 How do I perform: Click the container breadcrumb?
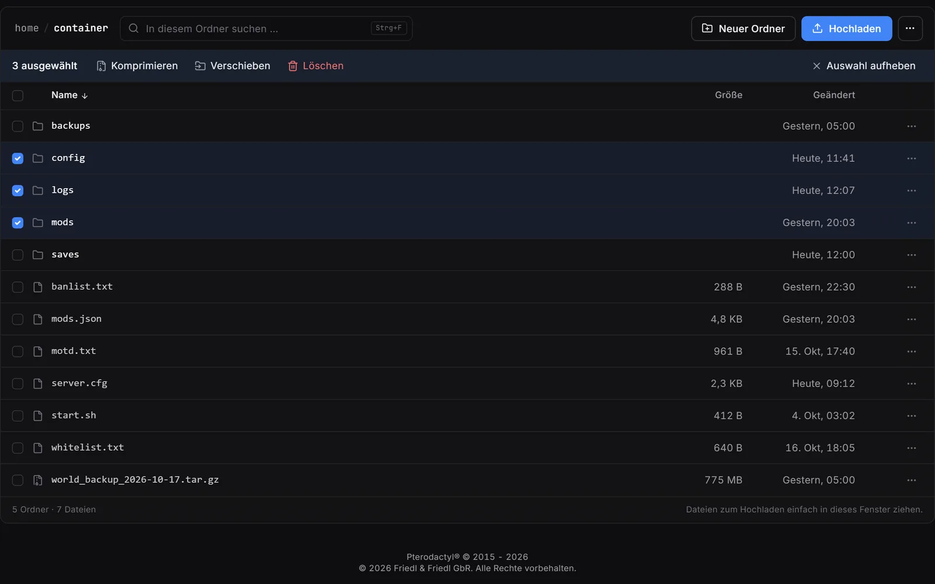(x=81, y=28)
